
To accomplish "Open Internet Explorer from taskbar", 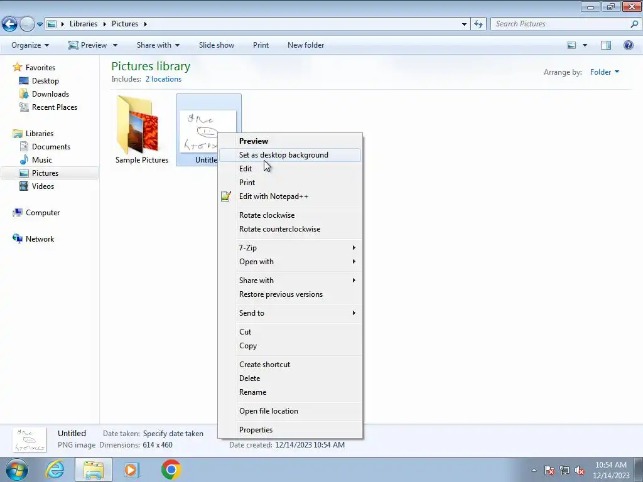I will (x=55, y=469).
